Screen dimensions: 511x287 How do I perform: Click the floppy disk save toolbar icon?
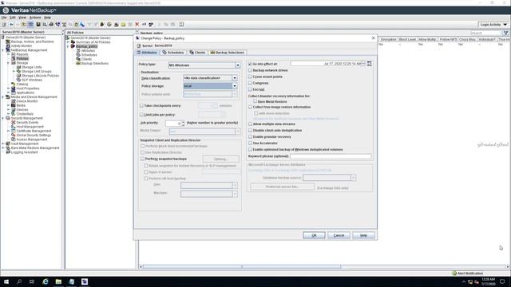[38, 25]
